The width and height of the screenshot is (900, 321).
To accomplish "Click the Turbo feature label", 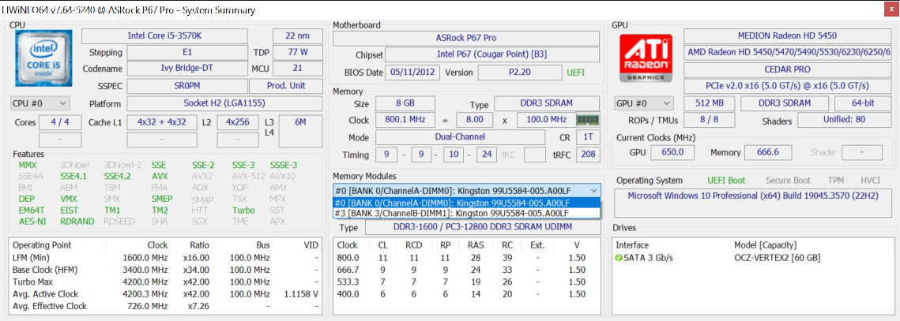I will tap(243, 210).
